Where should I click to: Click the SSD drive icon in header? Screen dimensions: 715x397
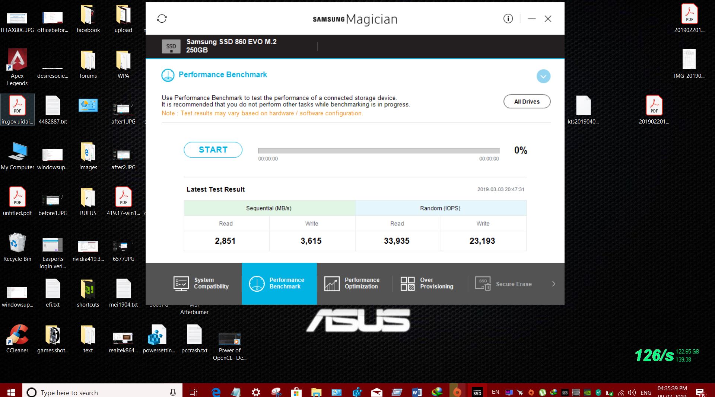(x=171, y=47)
